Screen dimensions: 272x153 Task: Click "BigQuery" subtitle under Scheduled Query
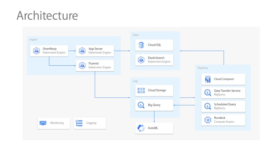(220, 108)
